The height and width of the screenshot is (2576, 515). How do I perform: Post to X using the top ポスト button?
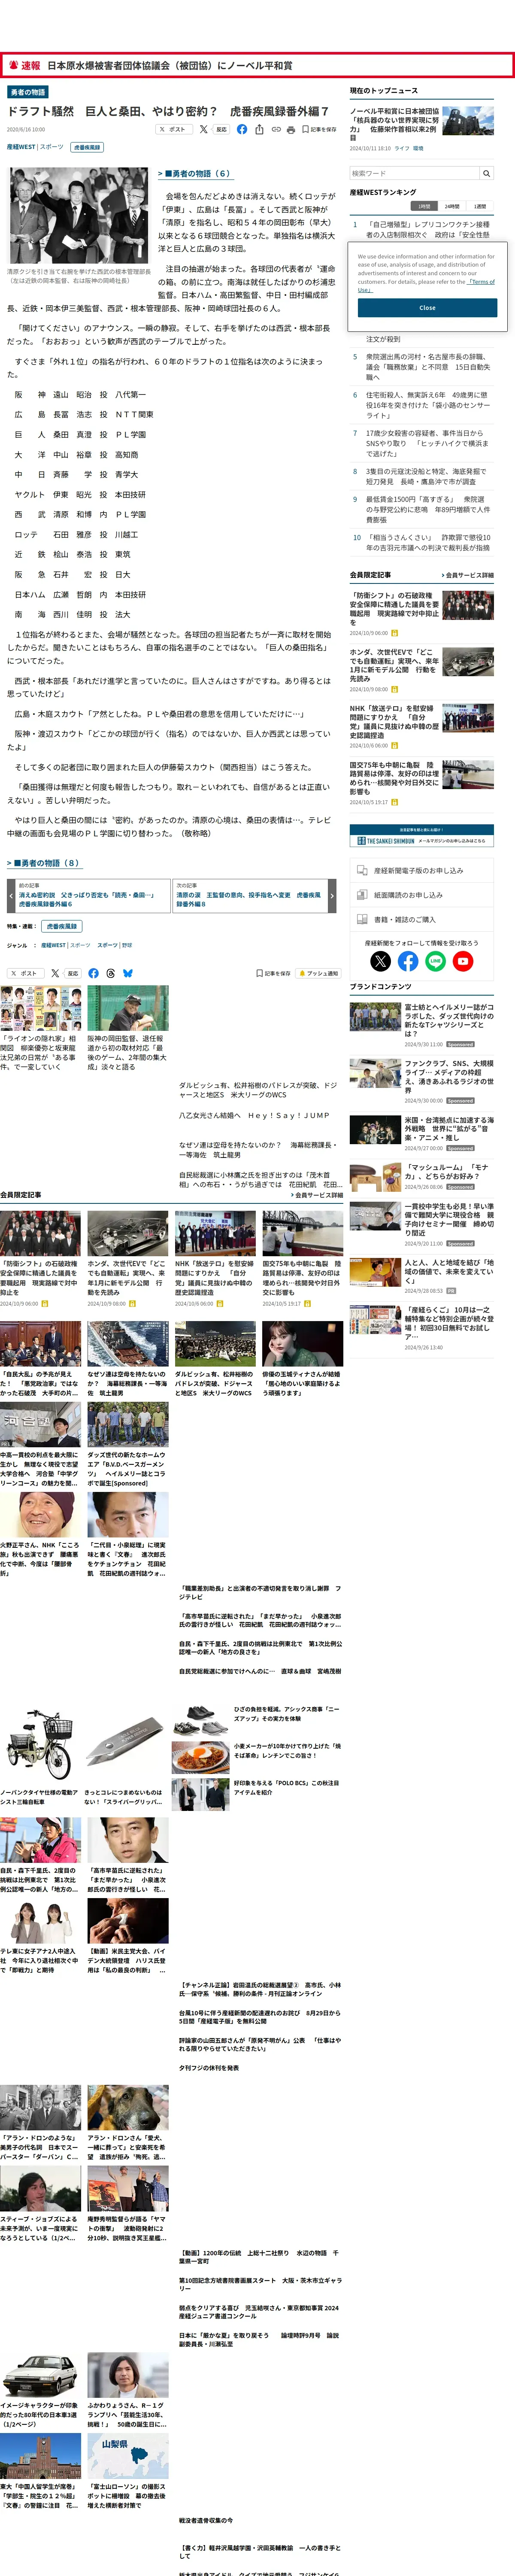(174, 129)
